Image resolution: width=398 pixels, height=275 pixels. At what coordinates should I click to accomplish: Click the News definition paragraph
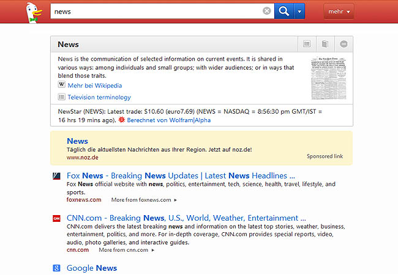point(176,67)
